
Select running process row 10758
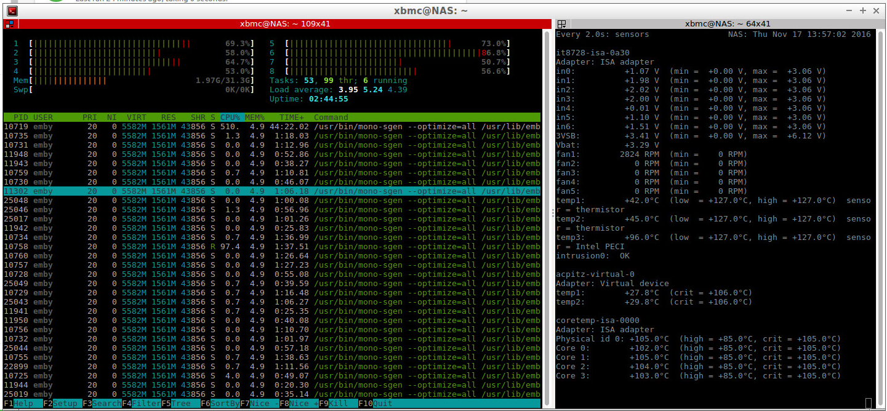point(272,247)
